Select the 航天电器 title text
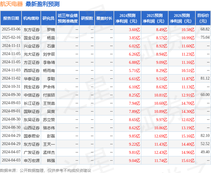The width and height of the screenshot is (211, 173). tap(11, 4)
